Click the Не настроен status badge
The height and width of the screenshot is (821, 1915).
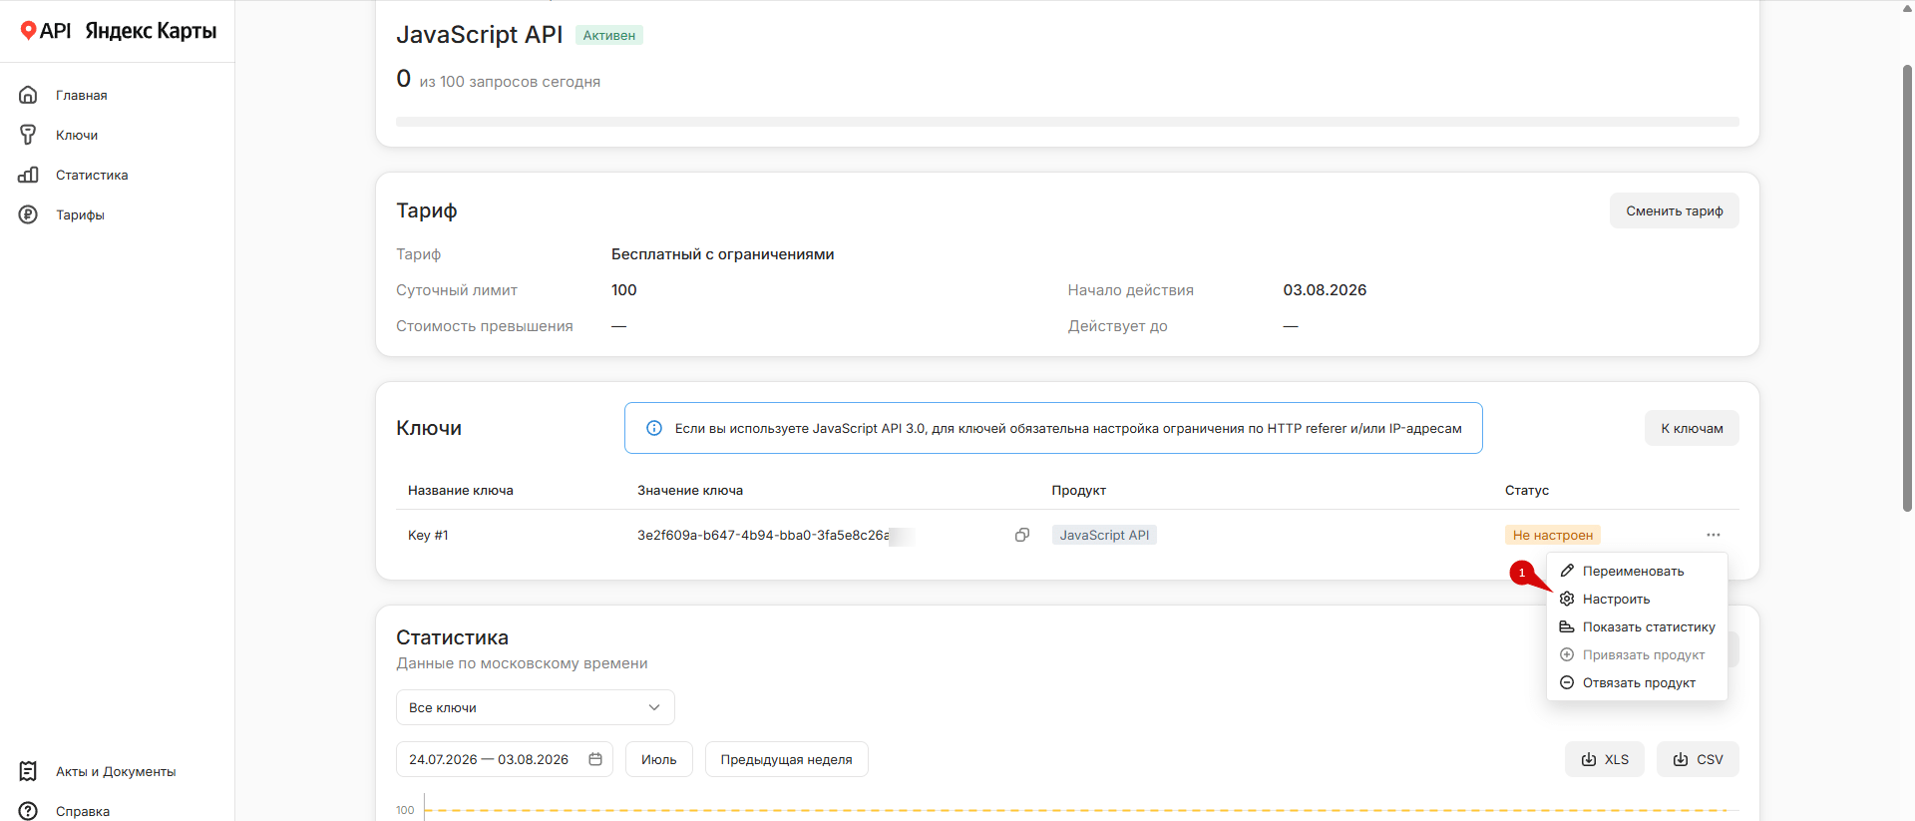coord(1553,535)
